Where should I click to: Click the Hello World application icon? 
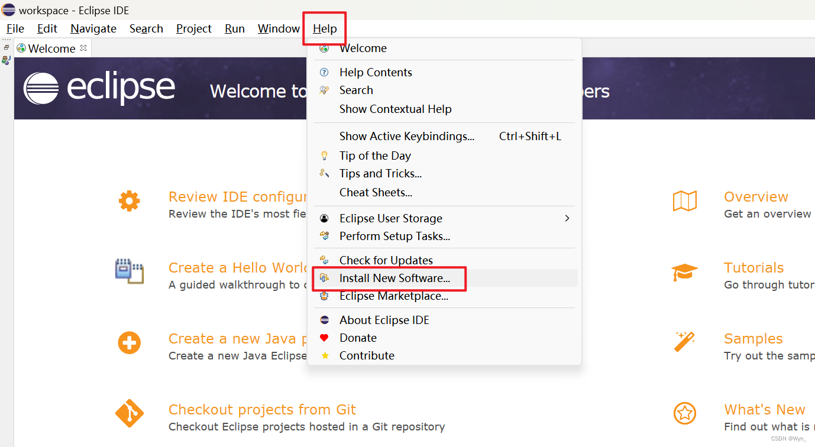coord(129,271)
